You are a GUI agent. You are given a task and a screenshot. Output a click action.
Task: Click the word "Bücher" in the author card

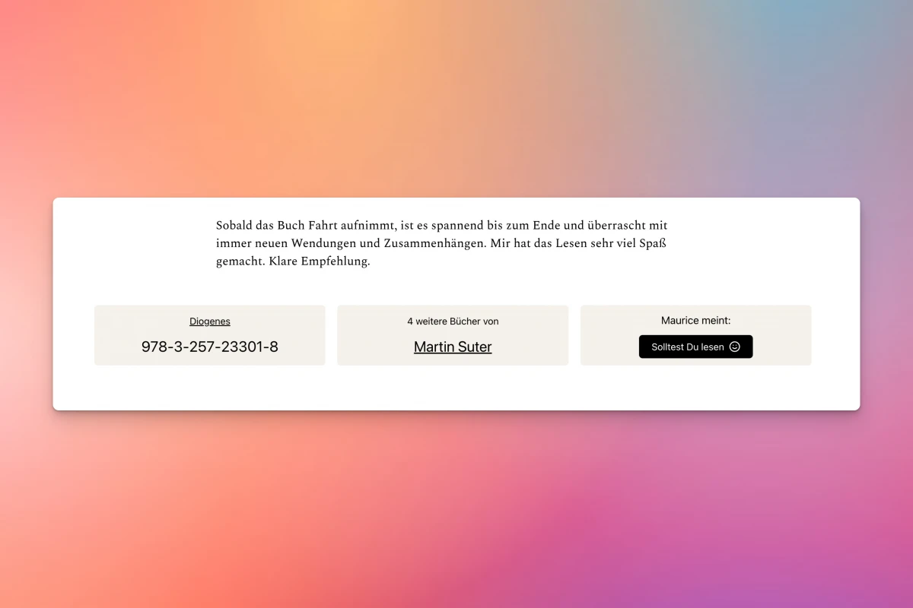(464, 321)
